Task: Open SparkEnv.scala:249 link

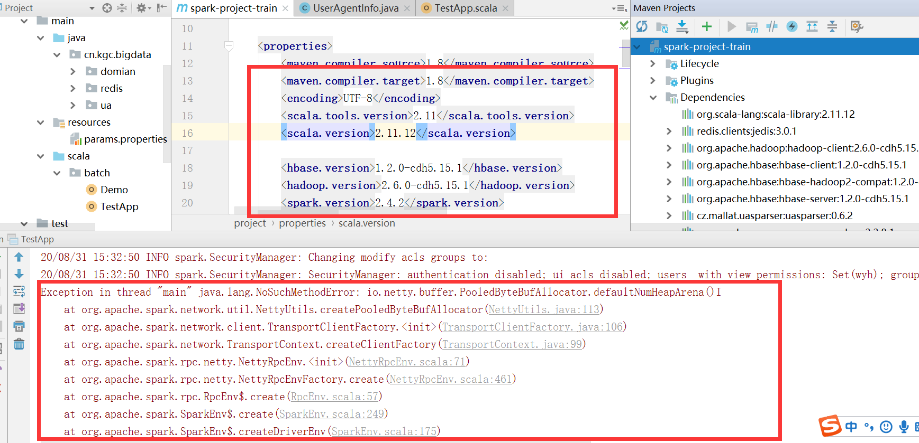Action: tap(331, 414)
